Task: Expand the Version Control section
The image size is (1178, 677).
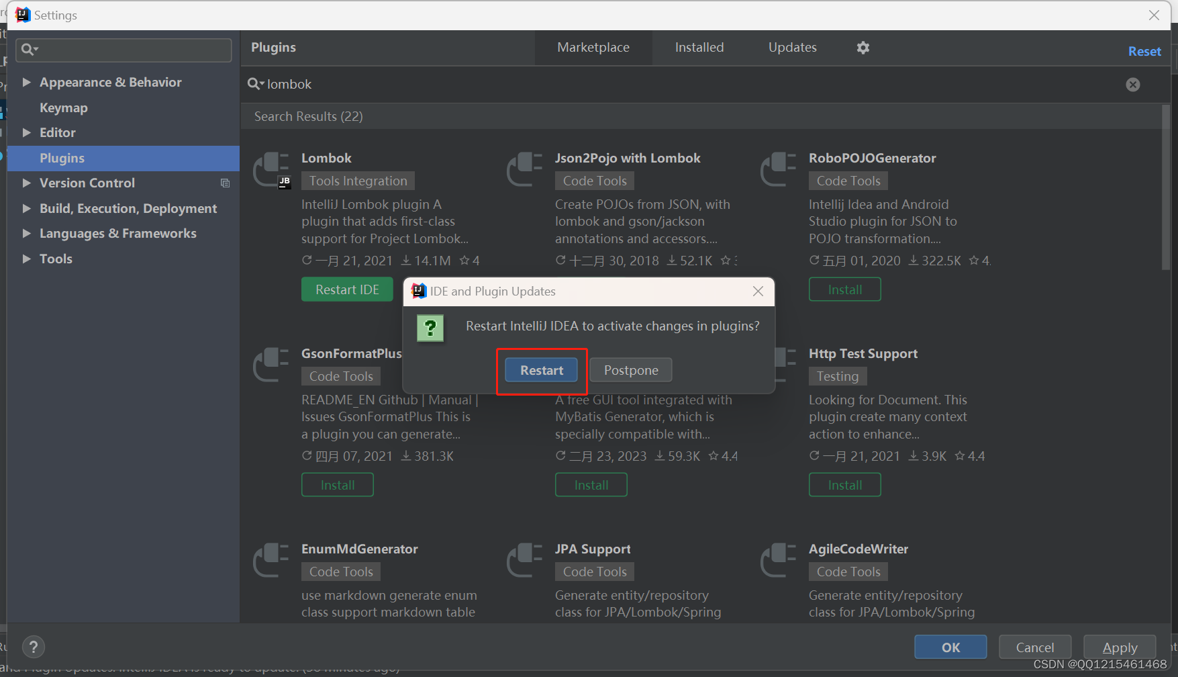Action: coord(27,183)
